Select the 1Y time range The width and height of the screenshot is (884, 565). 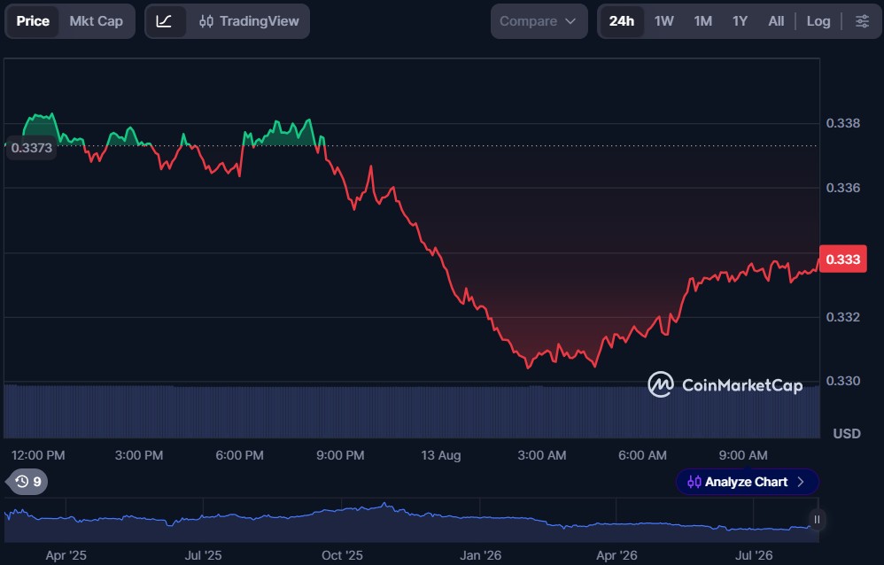click(x=740, y=21)
